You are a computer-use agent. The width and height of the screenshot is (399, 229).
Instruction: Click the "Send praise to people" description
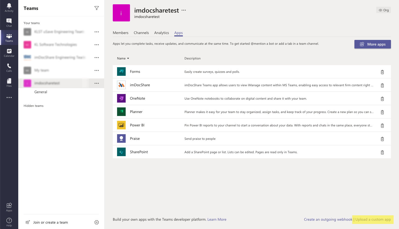coord(200,139)
